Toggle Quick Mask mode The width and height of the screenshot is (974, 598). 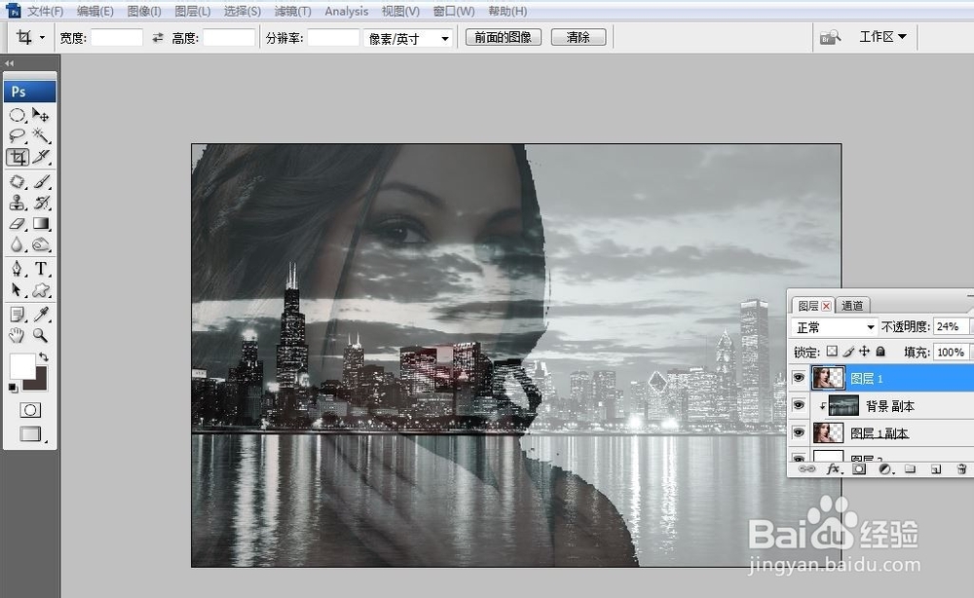pos(30,410)
